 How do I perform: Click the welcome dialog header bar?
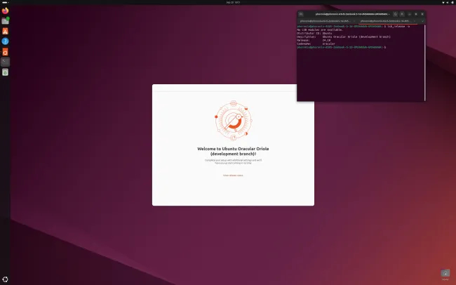tap(224, 88)
